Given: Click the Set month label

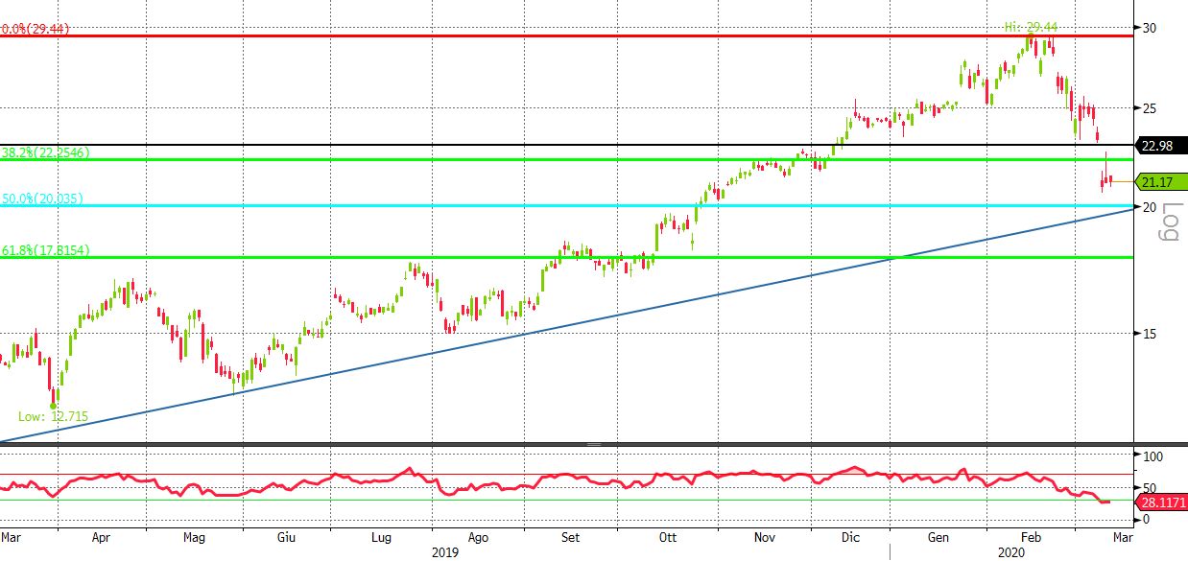Looking at the screenshot, I should coord(571,538).
